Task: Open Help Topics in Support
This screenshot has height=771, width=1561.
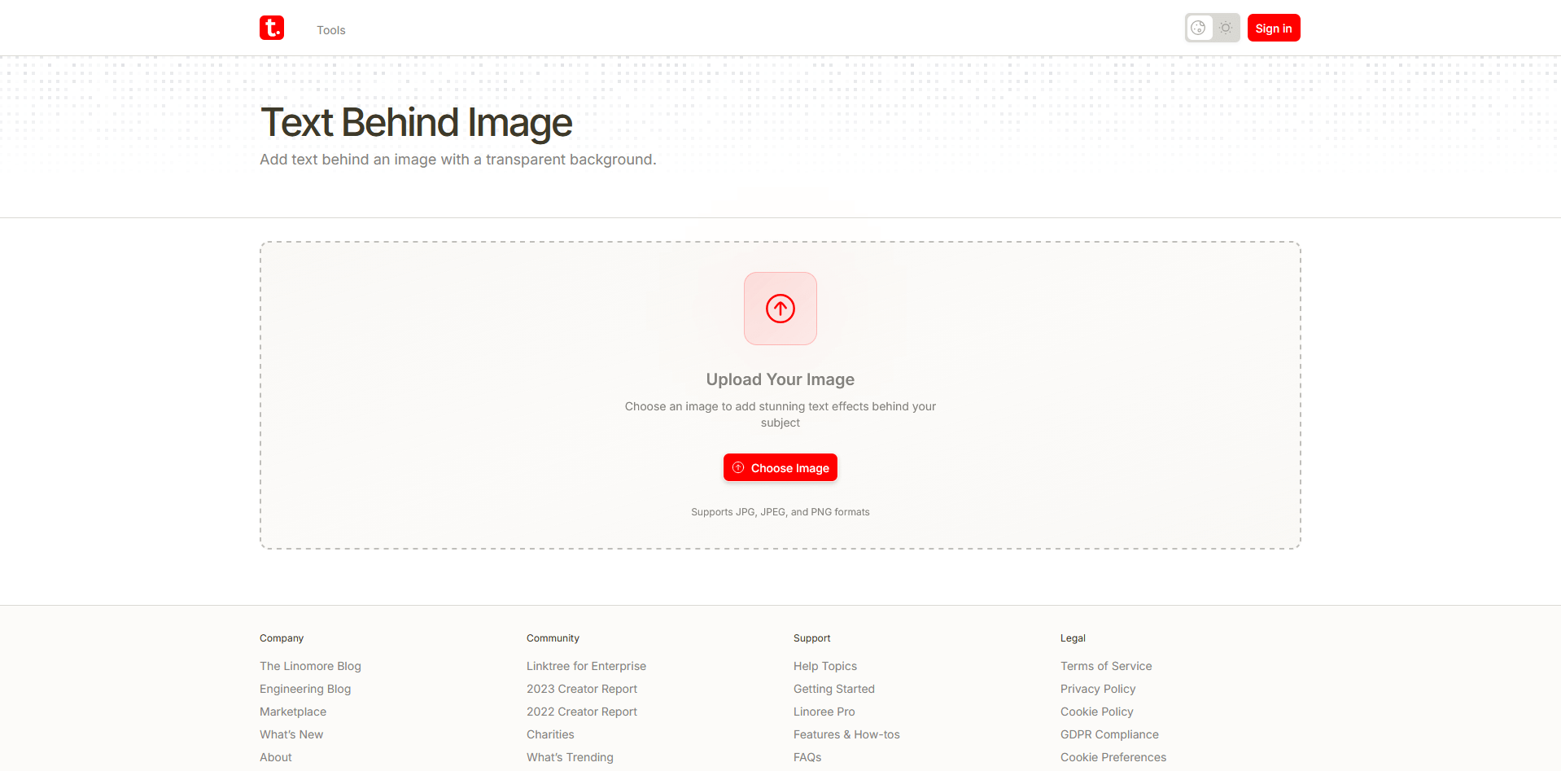Action: 824,666
